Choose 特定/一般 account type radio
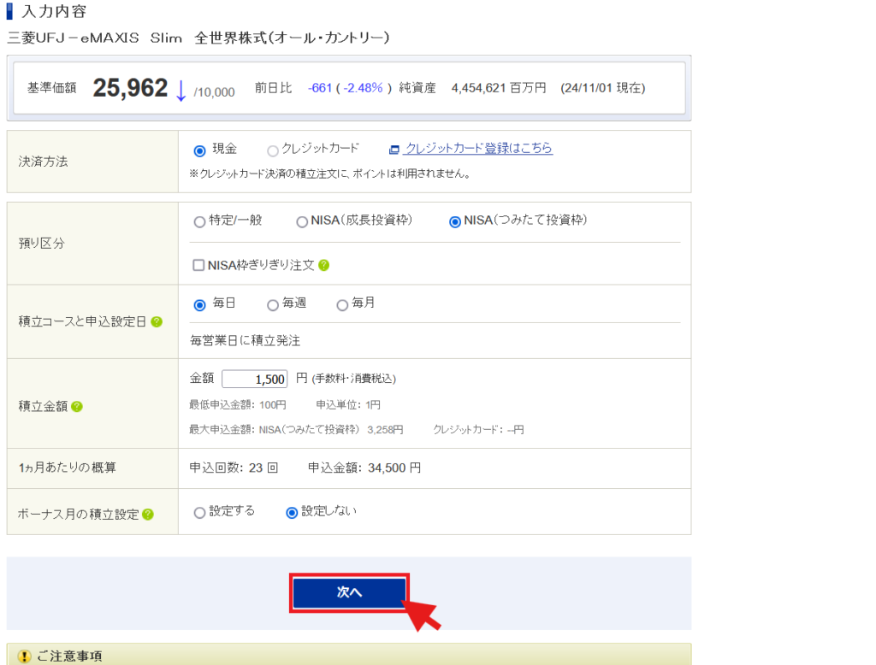Screen dimensions: 876x665 [x=199, y=221]
